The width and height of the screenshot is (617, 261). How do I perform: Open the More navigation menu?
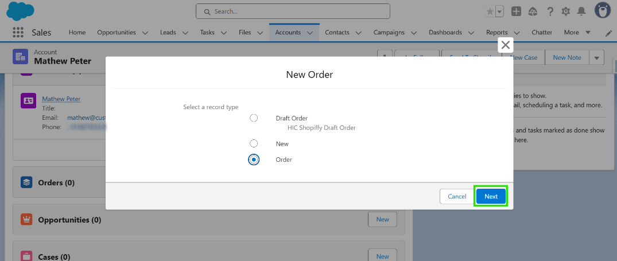click(577, 33)
